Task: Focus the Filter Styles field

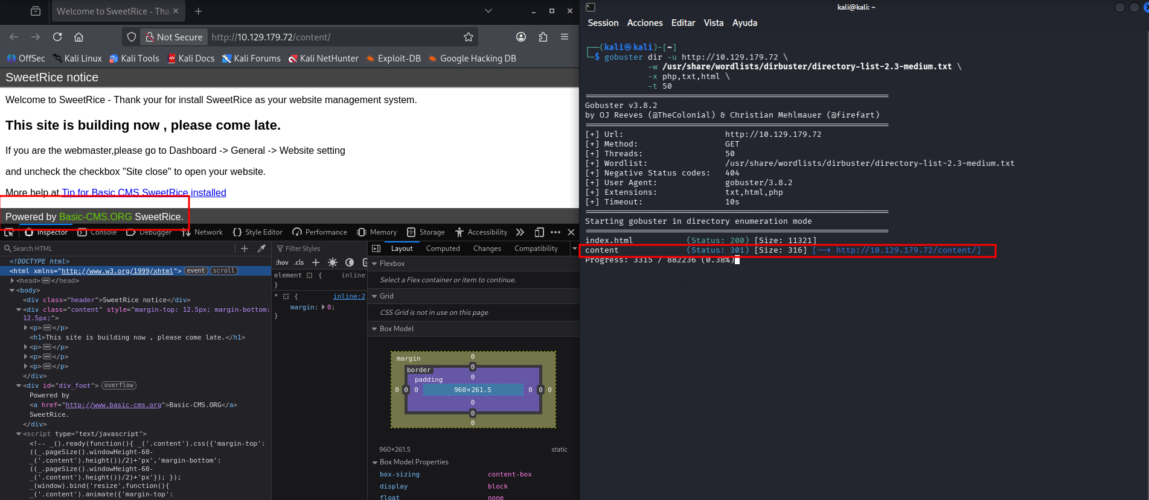Action: [x=319, y=248]
